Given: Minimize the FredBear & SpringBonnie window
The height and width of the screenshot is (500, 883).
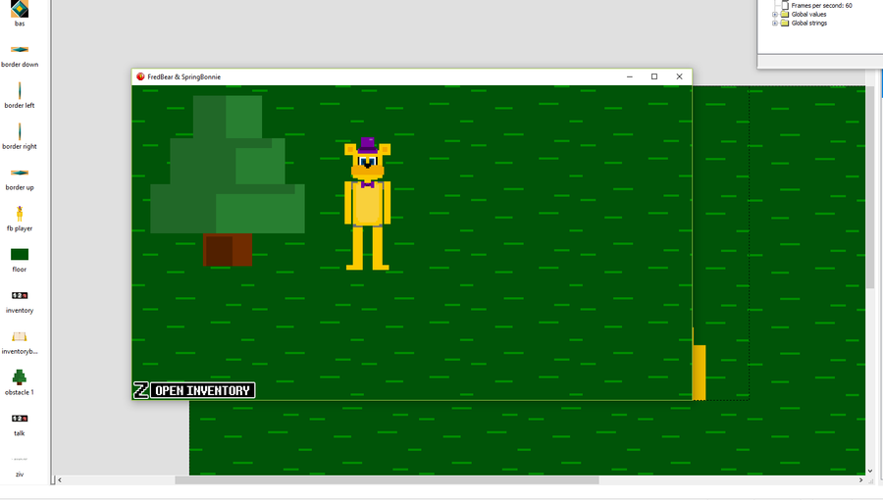Looking at the screenshot, I should coord(630,76).
